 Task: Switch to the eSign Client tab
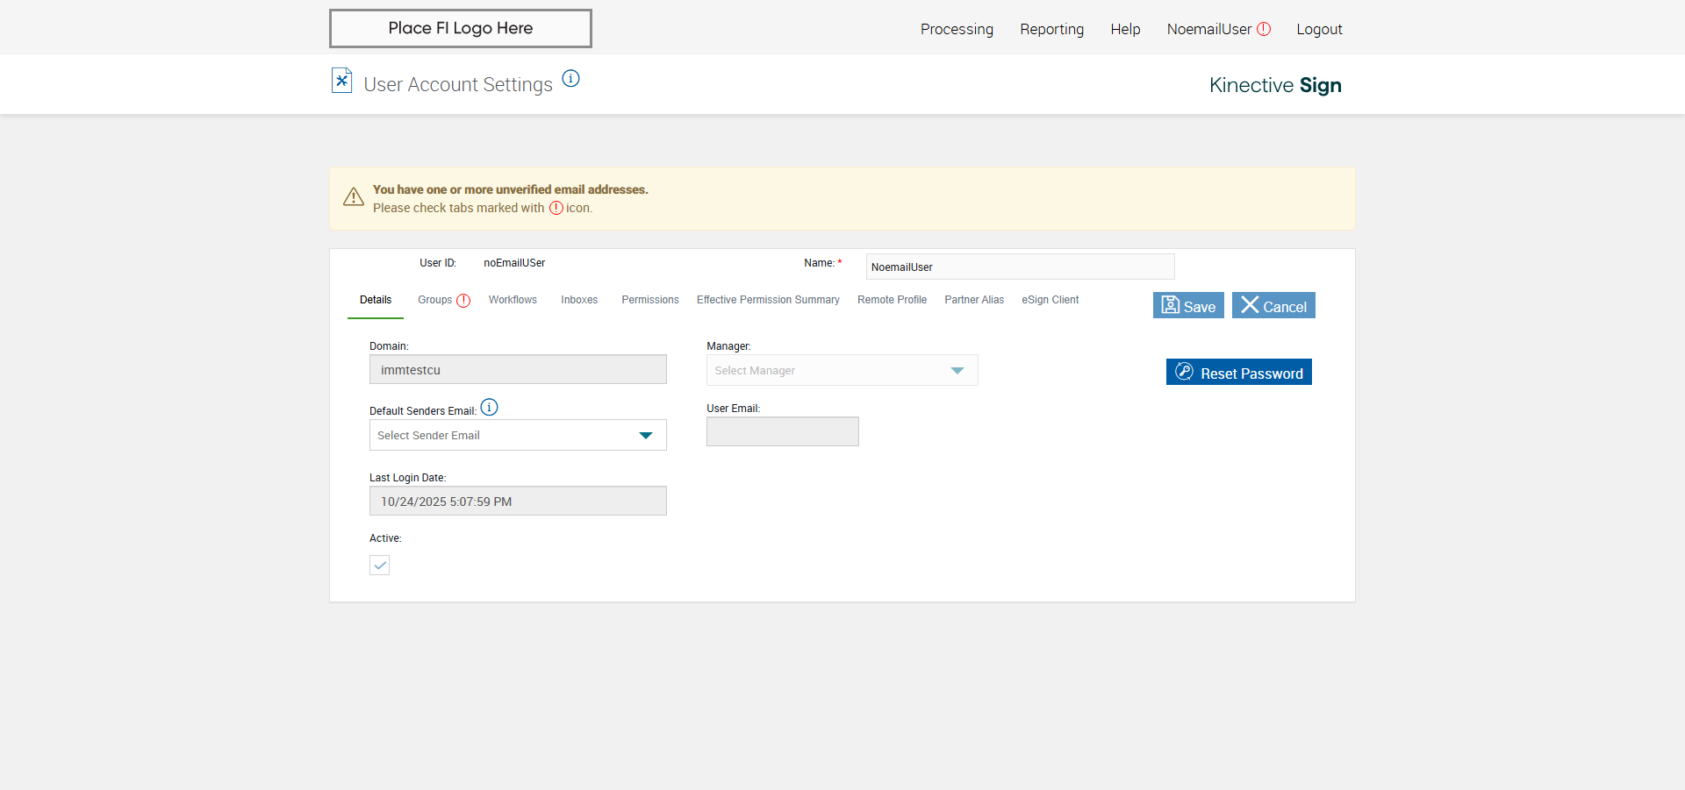1050,300
